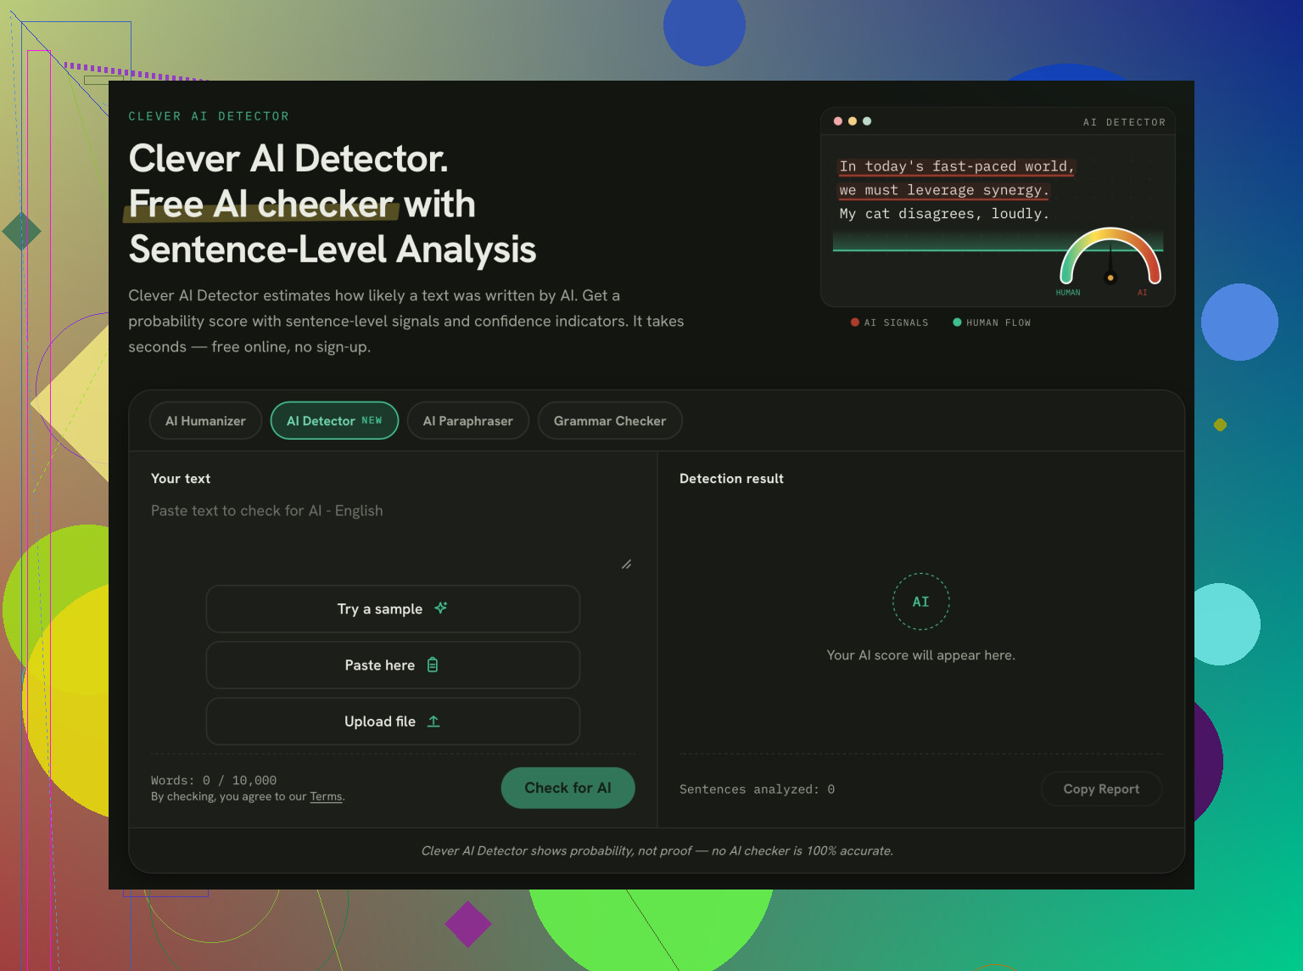Click the green Human Flow legend dot
Screen dimensions: 1303x971
(957, 323)
